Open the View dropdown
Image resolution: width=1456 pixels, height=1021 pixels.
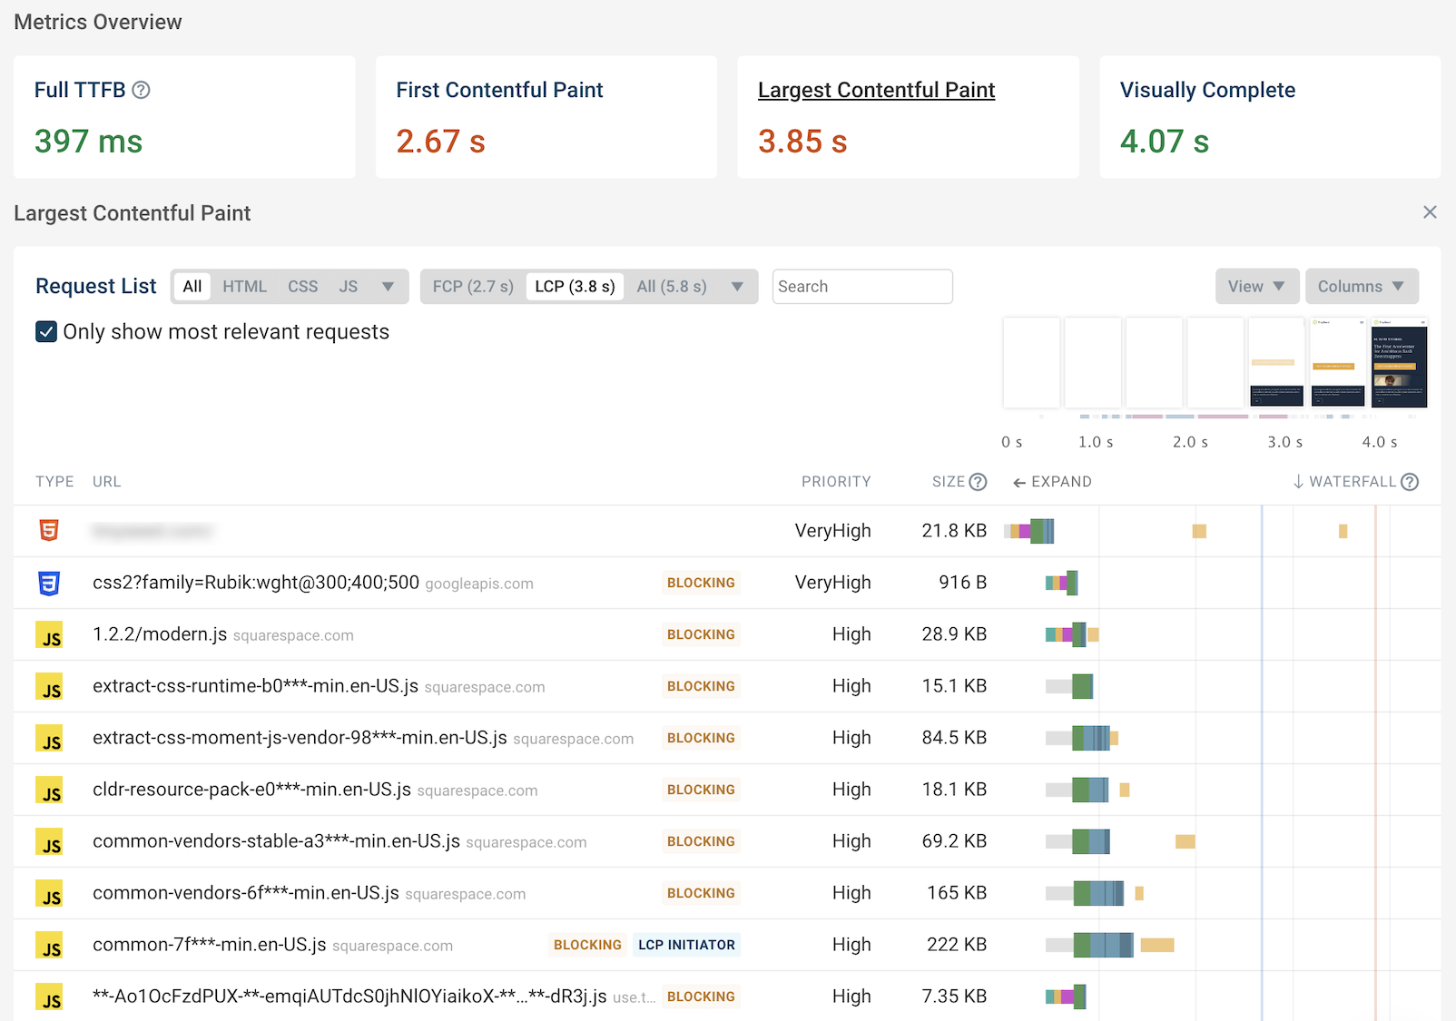(1256, 286)
